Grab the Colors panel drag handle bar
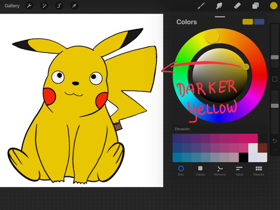 pos(220,17)
